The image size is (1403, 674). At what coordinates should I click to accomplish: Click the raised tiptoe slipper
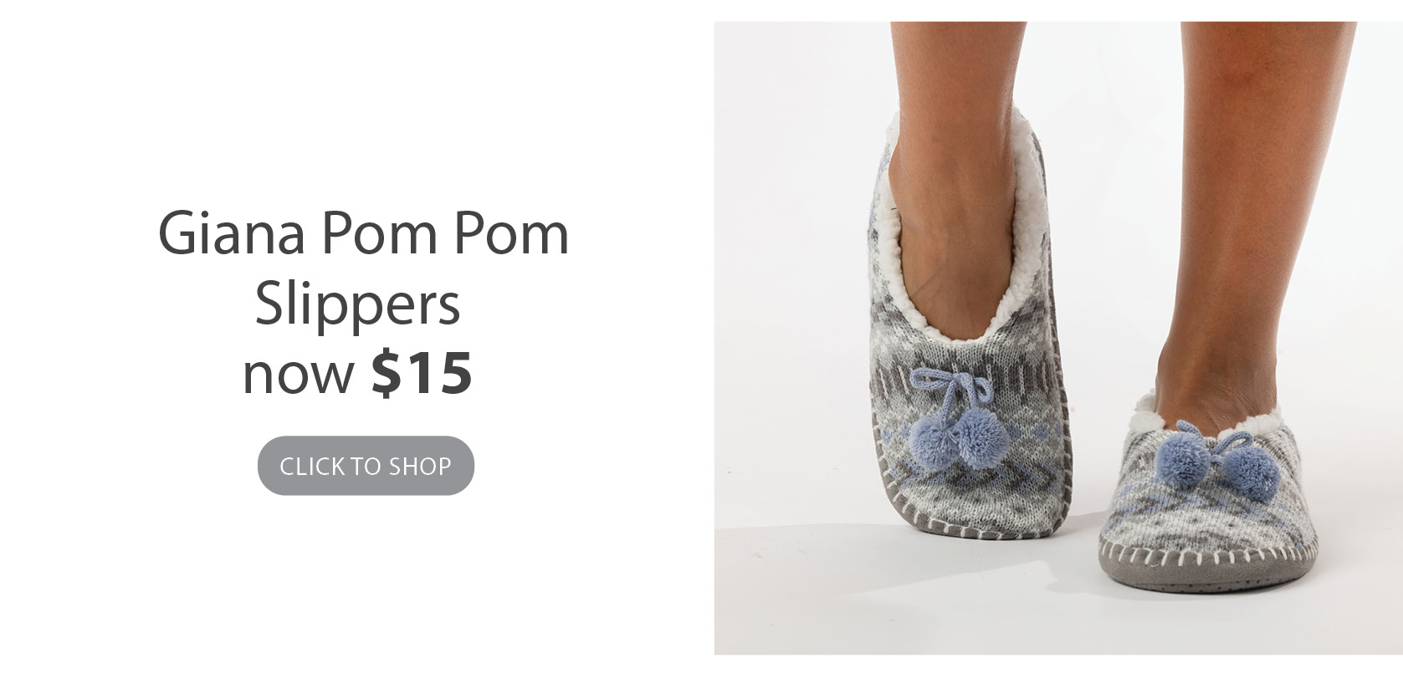click(970, 334)
